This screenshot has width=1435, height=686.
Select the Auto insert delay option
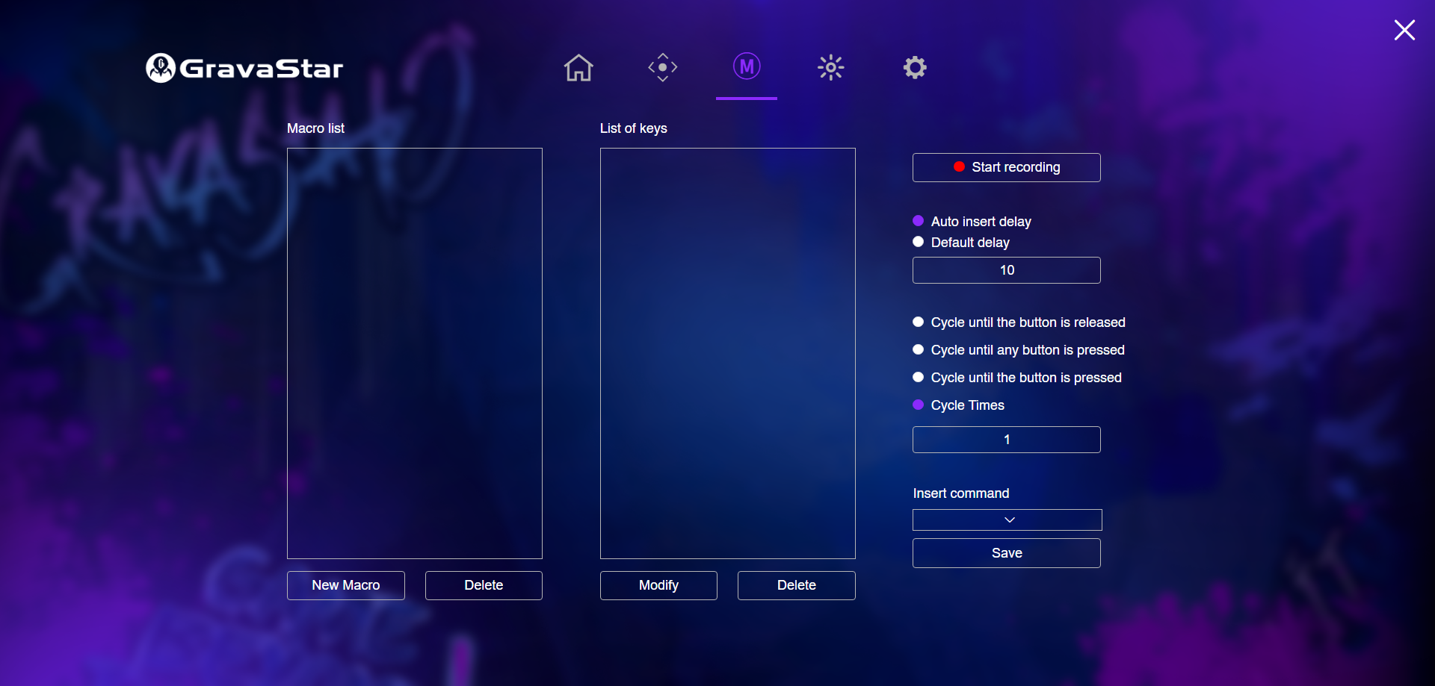click(x=918, y=220)
